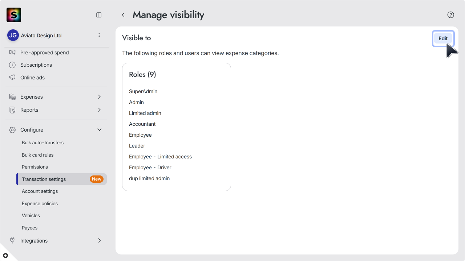Click the Pre-approved spend icon
Screen dimensions: 465x261
pos(12,53)
